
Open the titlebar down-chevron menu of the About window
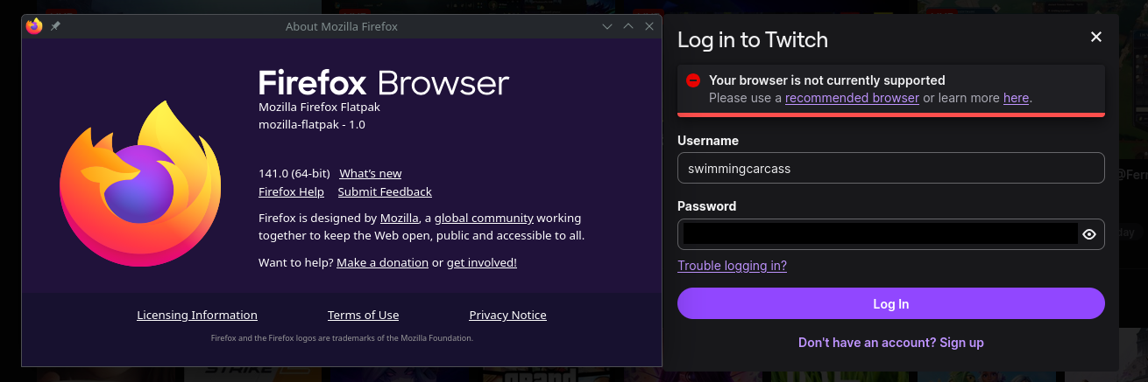click(606, 27)
